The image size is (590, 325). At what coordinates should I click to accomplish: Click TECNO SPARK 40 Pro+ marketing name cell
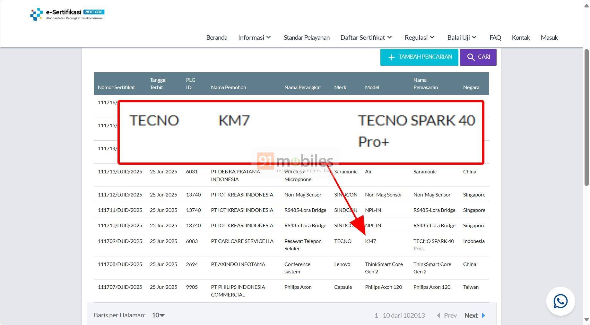[434, 245]
